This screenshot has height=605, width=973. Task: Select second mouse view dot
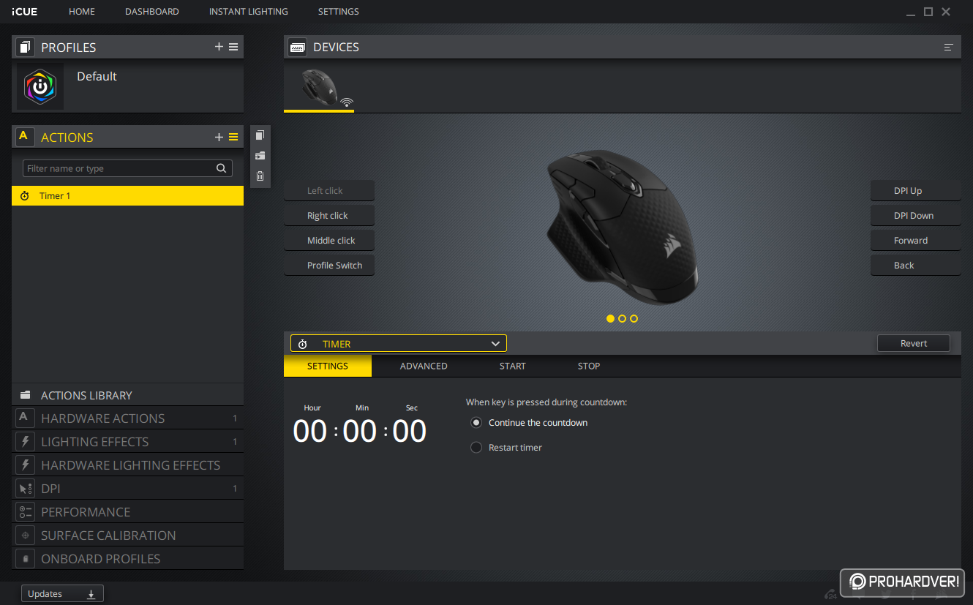coord(622,319)
